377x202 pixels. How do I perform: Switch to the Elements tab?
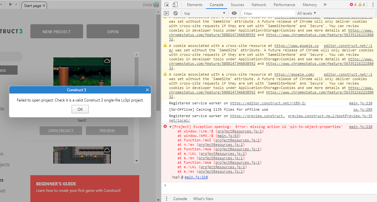coord(195,4)
